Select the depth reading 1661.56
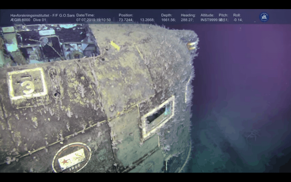This screenshot has width=291, height=182. pos(168,20)
